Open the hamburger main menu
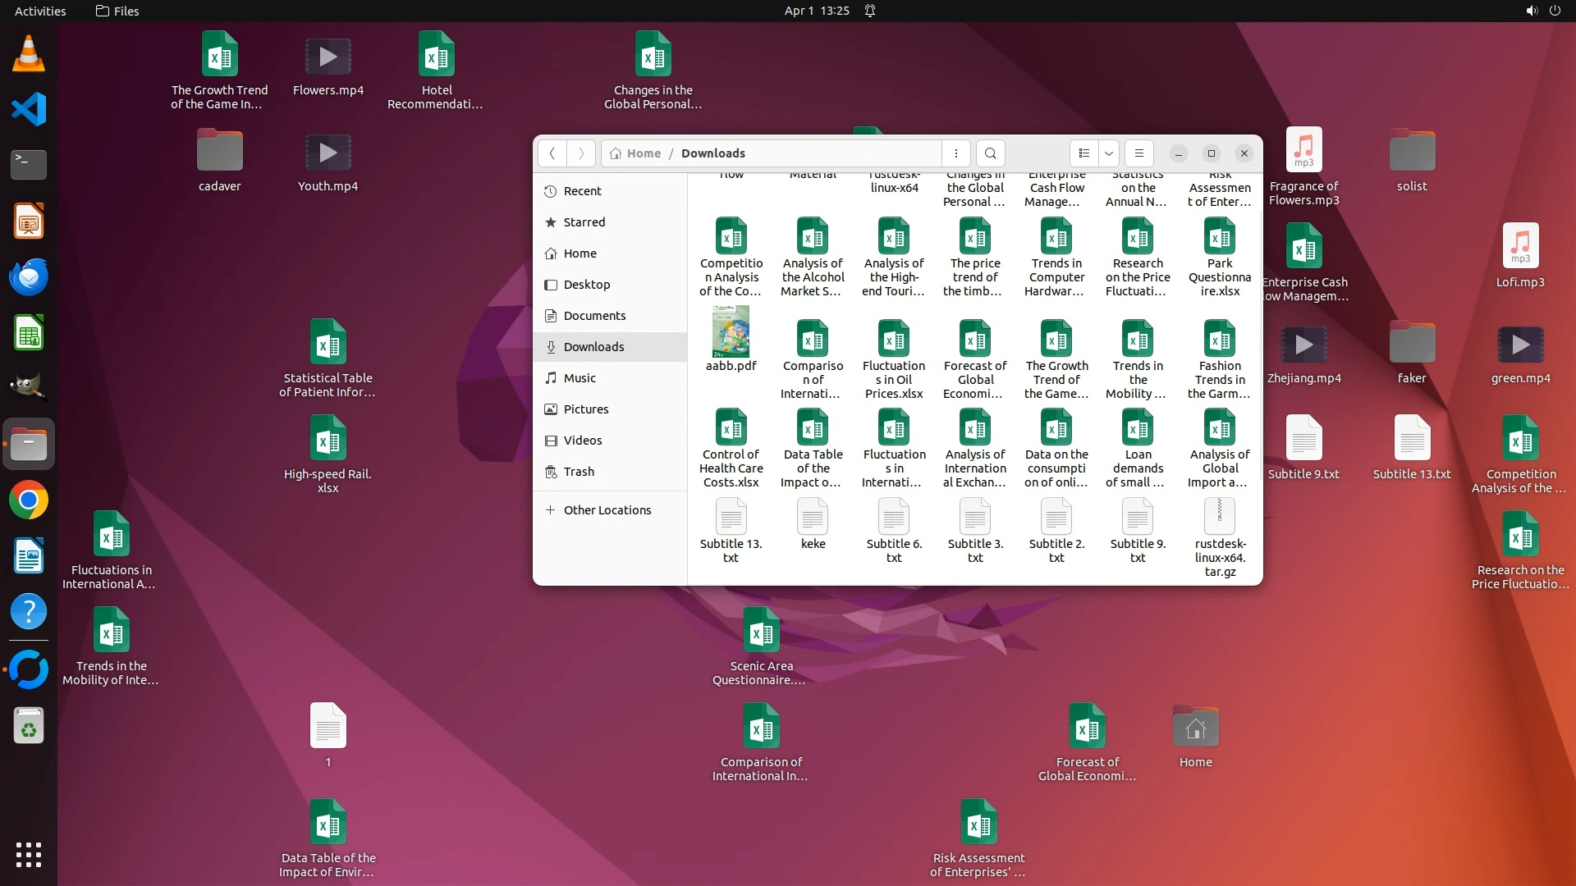This screenshot has height=886, width=1576. click(1138, 153)
